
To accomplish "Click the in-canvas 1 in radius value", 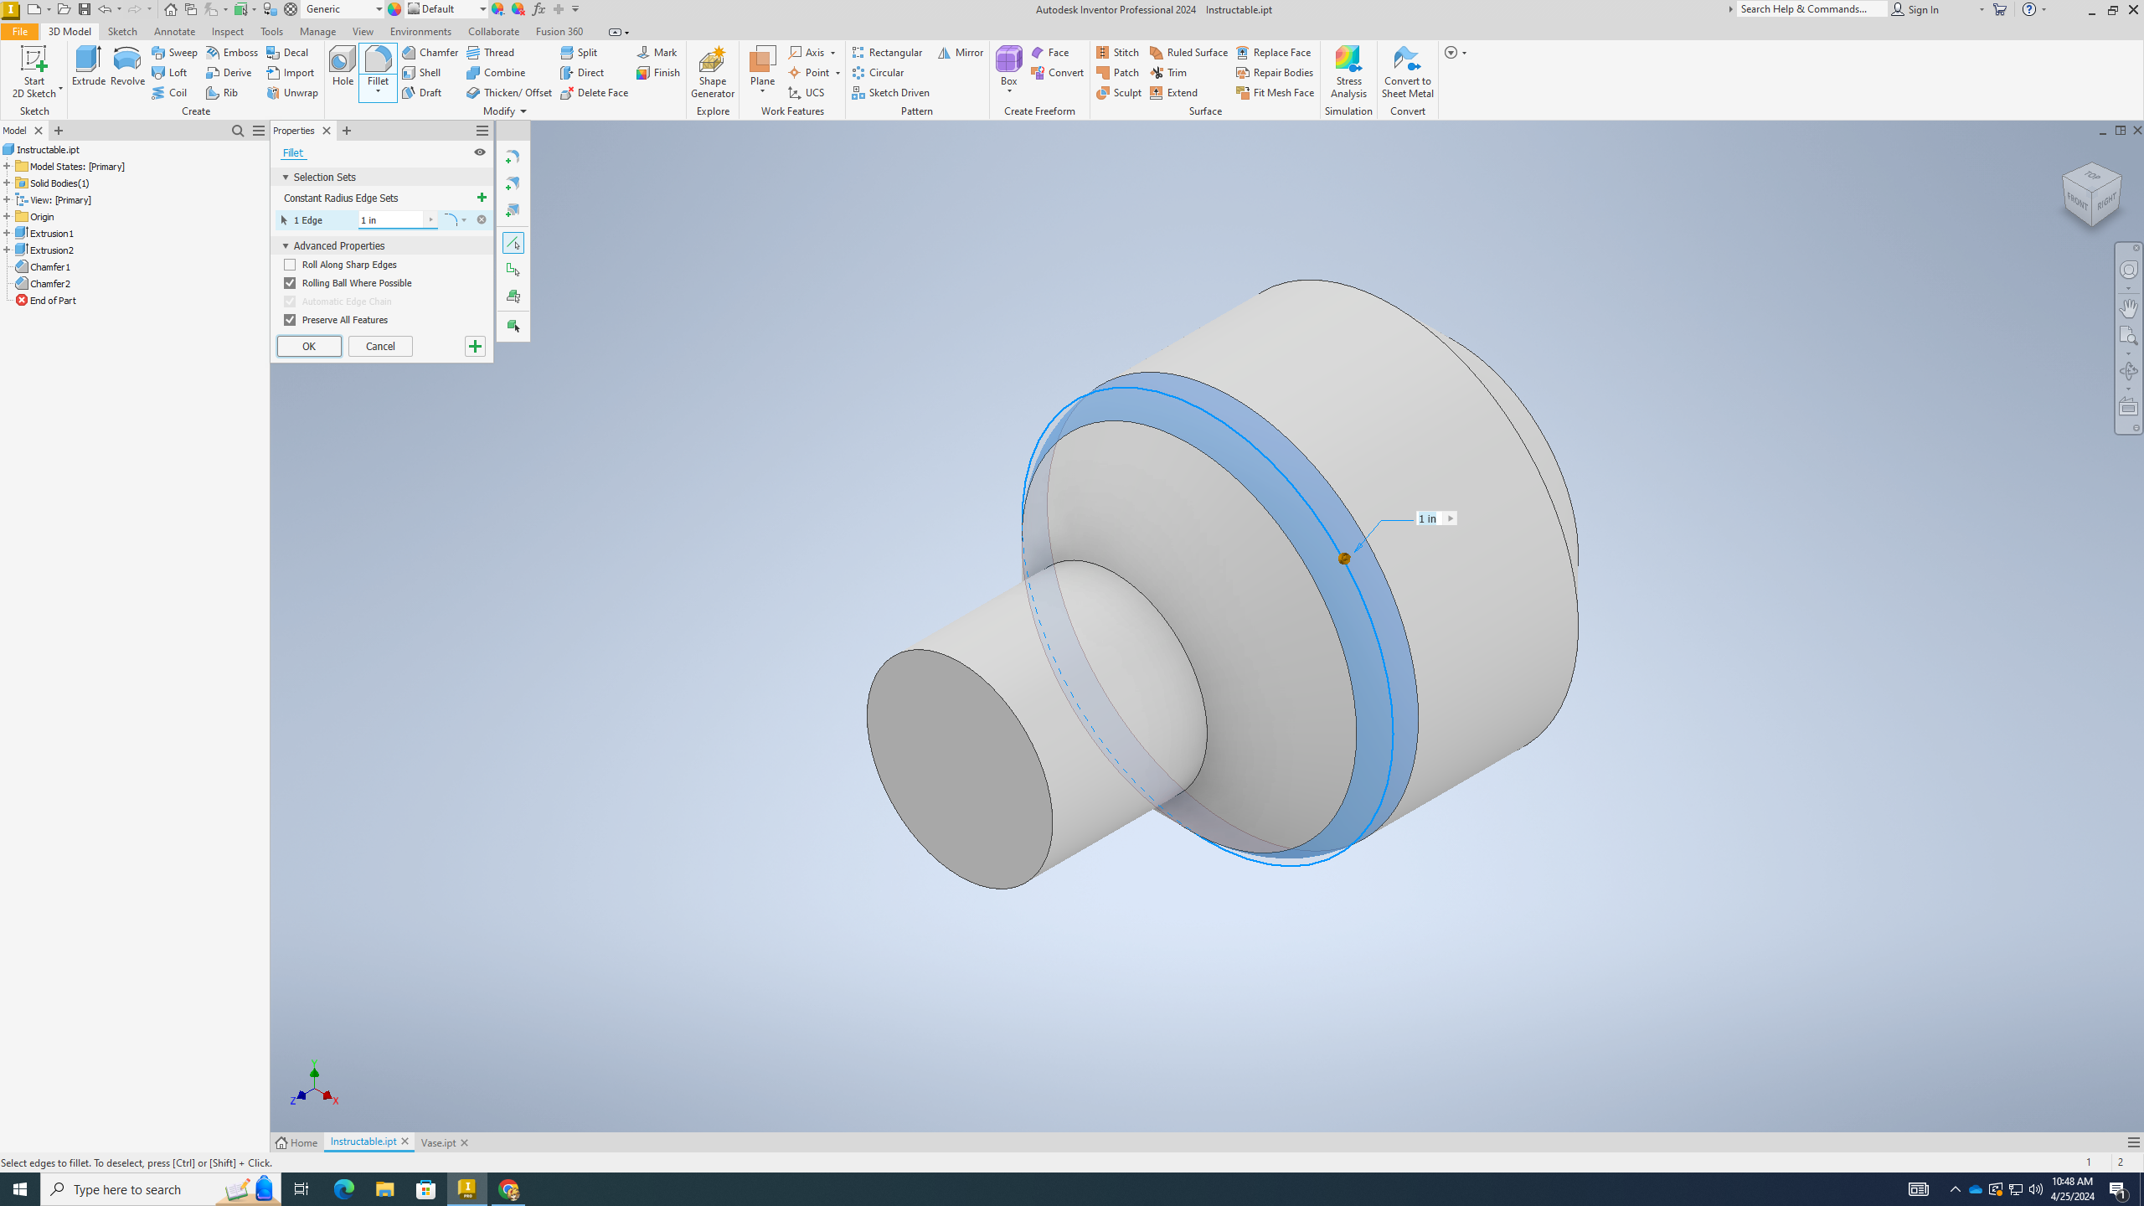I will [1427, 518].
